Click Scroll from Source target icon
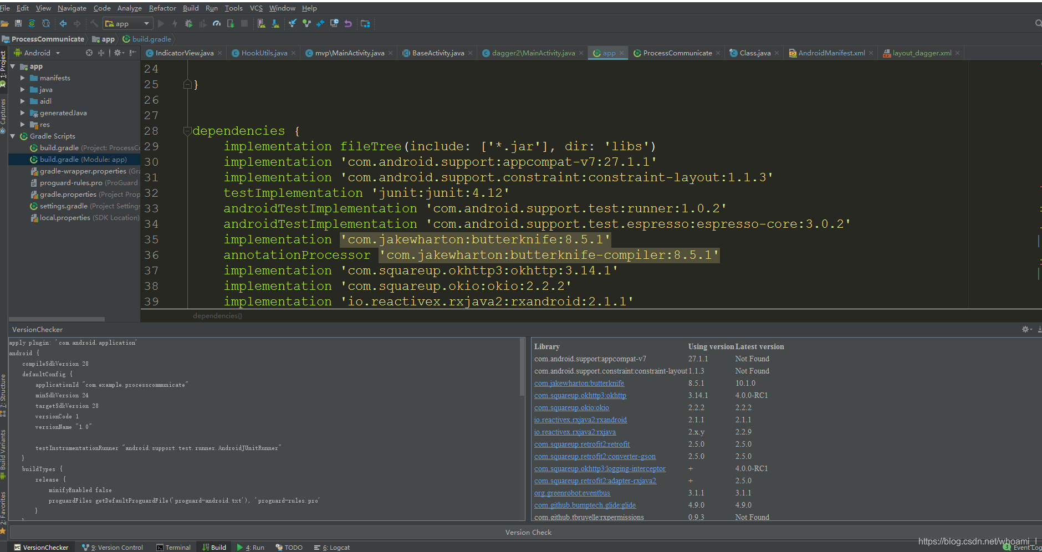This screenshot has height=552, width=1042. coord(89,53)
